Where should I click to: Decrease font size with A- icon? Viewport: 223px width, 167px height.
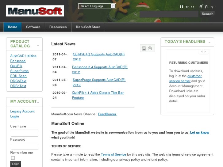[x=212, y=7]
